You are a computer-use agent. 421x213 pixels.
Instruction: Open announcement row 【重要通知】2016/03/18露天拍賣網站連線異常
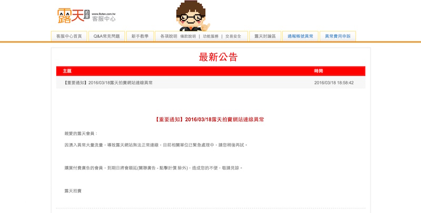coord(210,83)
